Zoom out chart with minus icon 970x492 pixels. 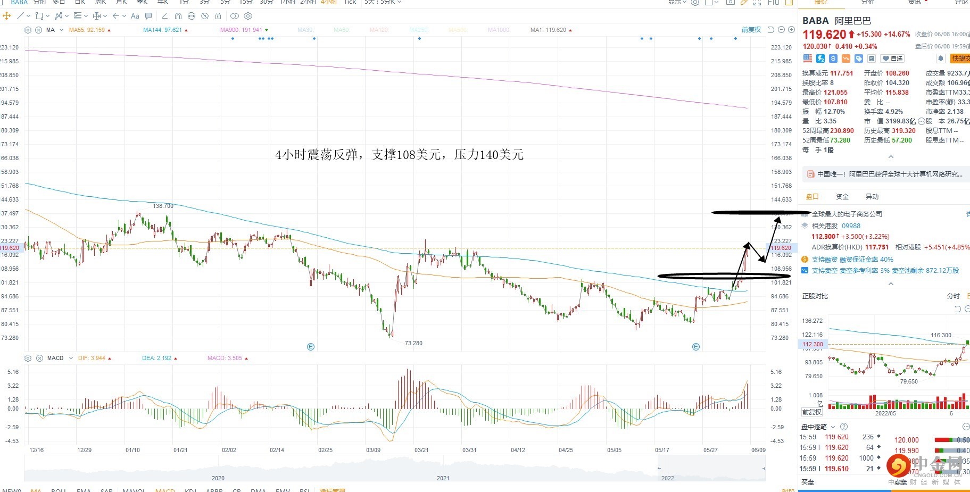[781, 30]
